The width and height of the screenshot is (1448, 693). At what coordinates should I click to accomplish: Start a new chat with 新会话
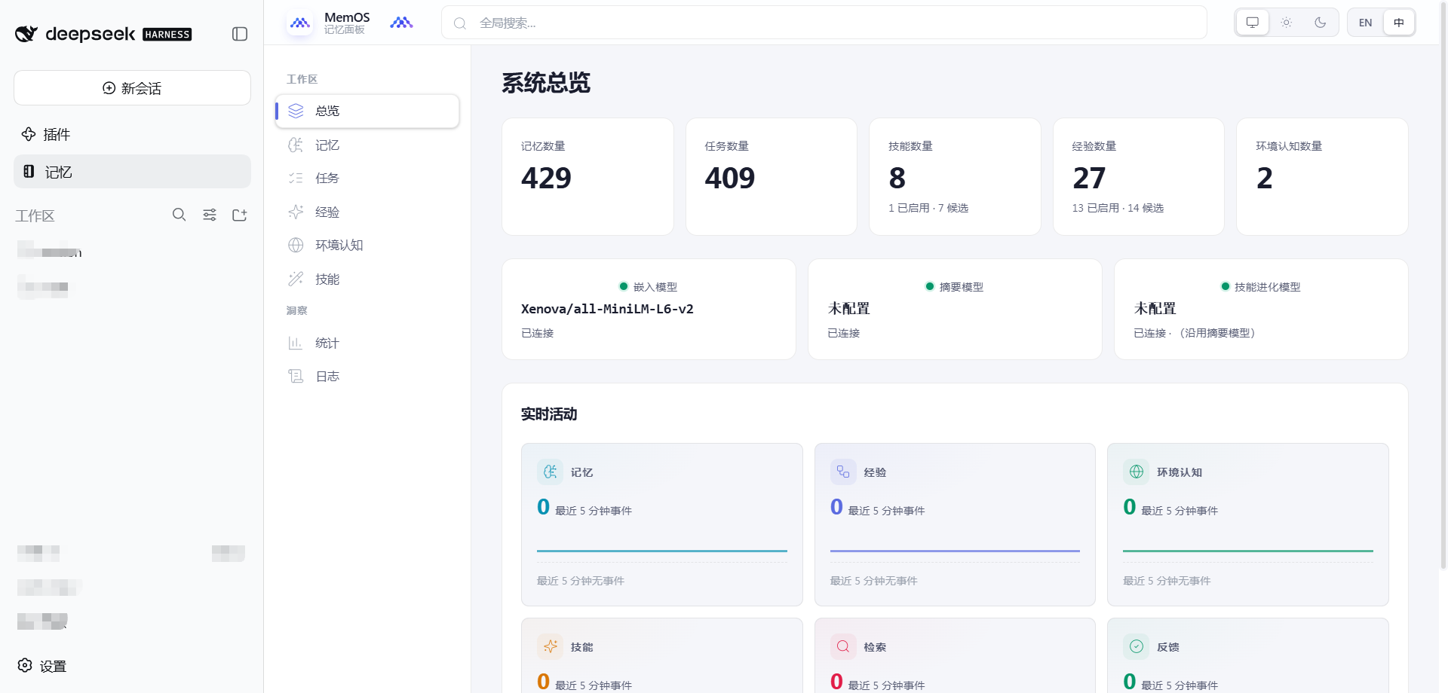click(x=132, y=88)
